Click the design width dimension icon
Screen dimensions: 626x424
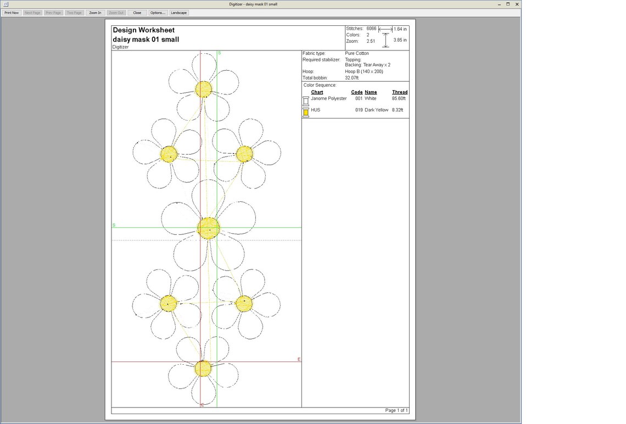click(x=385, y=29)
